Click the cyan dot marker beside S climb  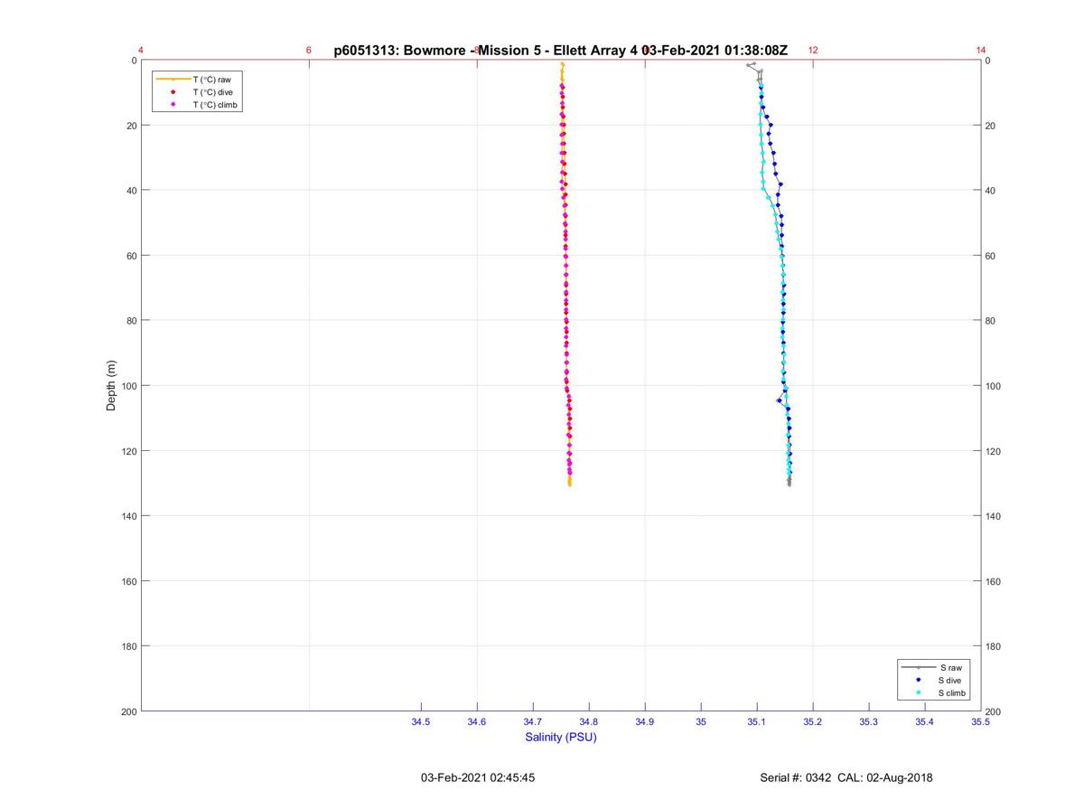point(918,692)
